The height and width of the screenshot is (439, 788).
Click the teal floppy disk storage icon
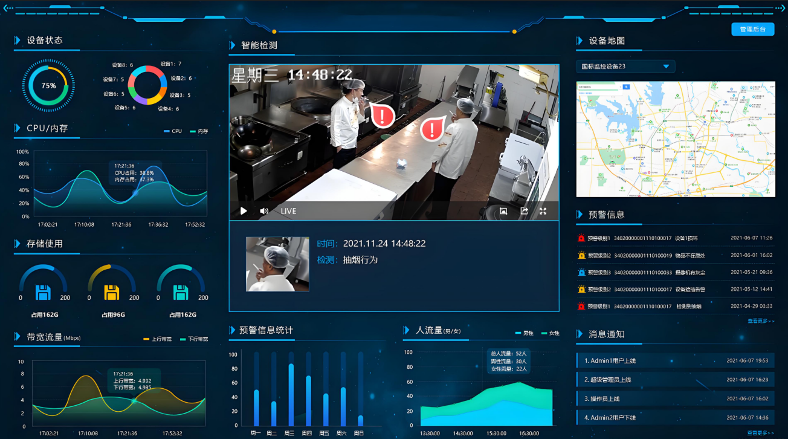coord(181,293)
